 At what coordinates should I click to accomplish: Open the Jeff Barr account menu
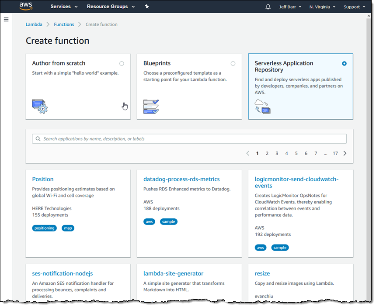290,7
